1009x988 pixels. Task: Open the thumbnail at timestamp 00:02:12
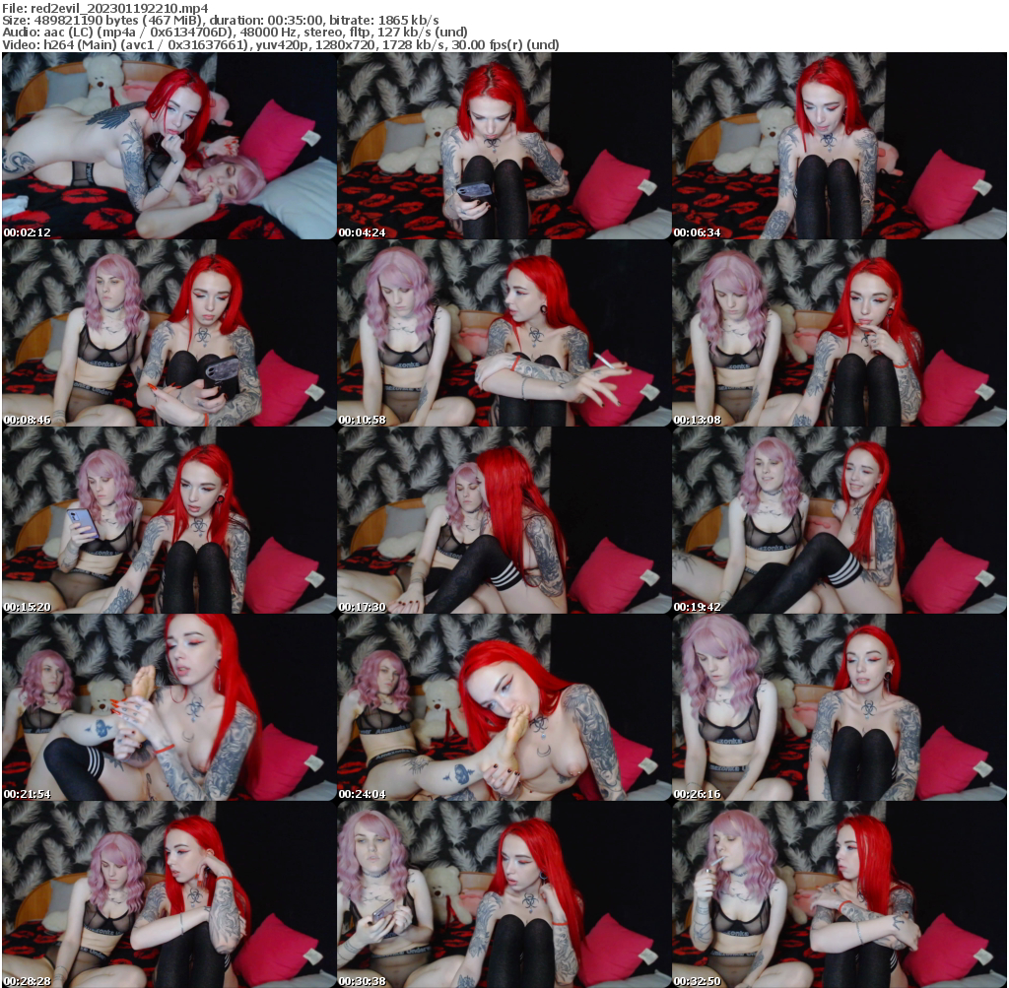click(168, 148)
